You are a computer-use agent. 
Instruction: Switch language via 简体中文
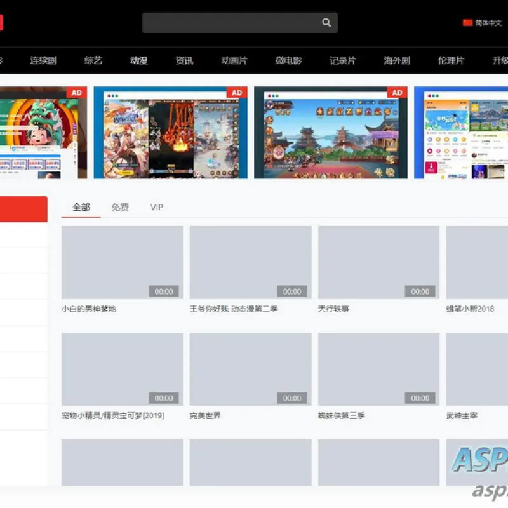point(488,23)
